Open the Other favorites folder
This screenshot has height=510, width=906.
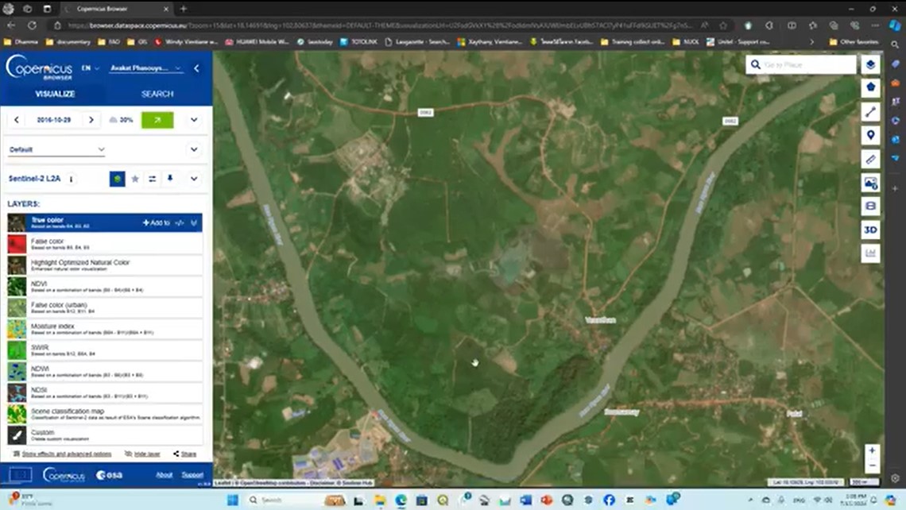(854, 41)
